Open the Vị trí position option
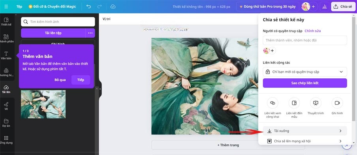The width and height of the screenshot is (357, 155). point(106,19)
